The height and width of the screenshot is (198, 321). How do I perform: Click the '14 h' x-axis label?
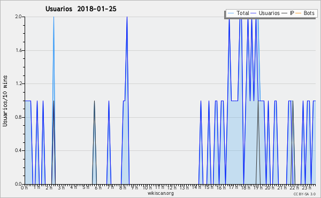[x=196, y=187]
